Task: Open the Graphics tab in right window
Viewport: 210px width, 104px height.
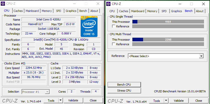Action: pyautogui.click(x=177, y=11)
